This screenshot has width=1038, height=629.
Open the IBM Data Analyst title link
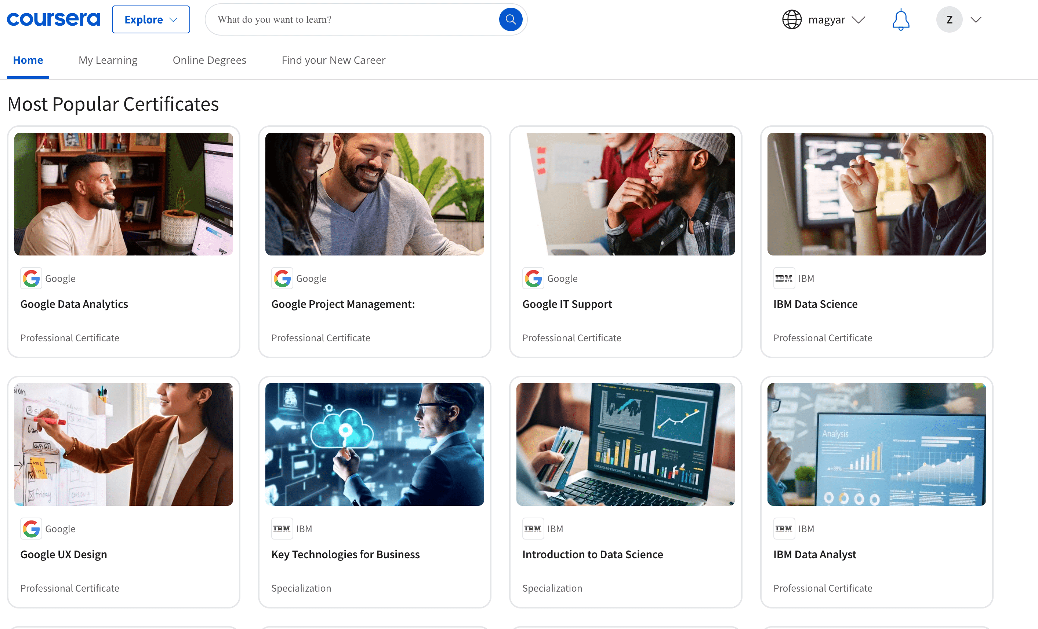pos(815,555)
